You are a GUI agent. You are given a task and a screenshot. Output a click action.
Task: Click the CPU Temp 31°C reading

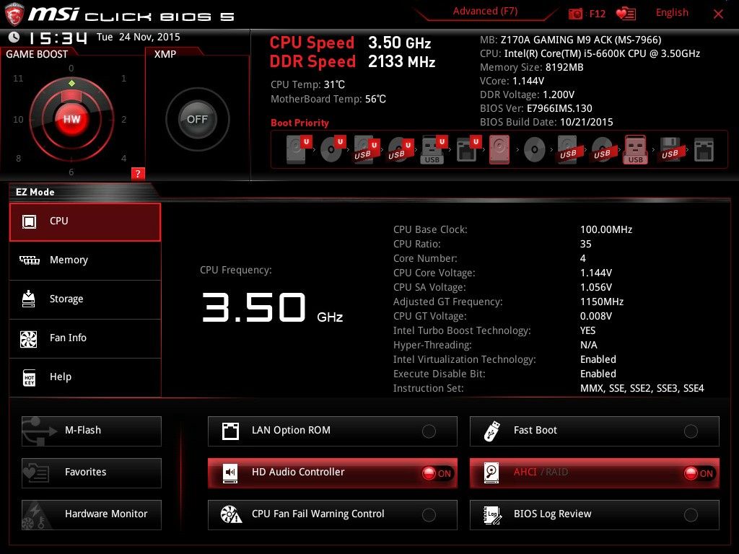307,85
